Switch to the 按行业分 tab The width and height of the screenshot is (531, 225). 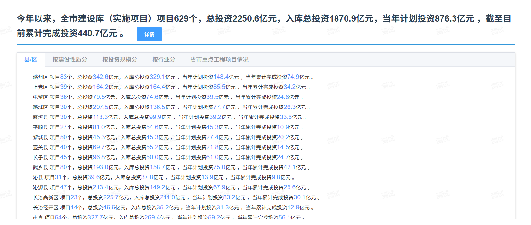[x=164, y=60]
